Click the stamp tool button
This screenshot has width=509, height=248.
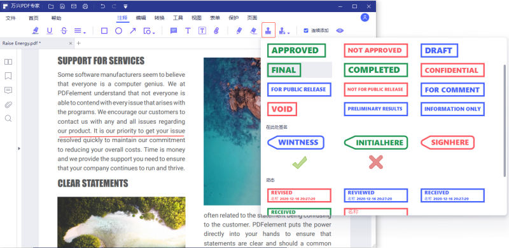tap(268, 30)
